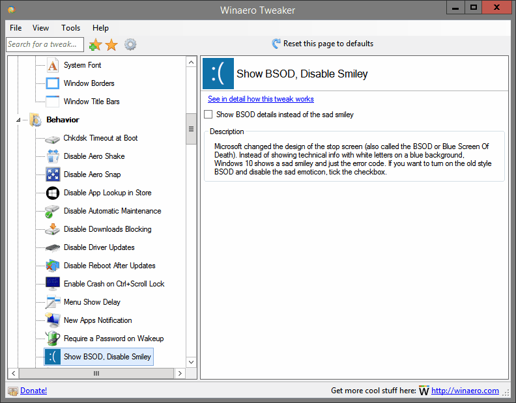This screenshot has width=516, height=403.
Task: Open the File menu
Action: click(x=16, y=28)
